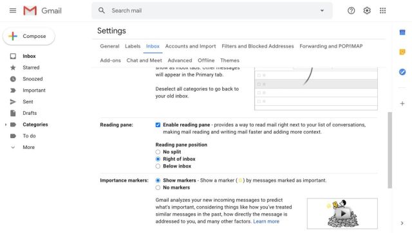This screenshot has height=233, width=412.
Task: Select the No markers radio option
Action: 158,187
